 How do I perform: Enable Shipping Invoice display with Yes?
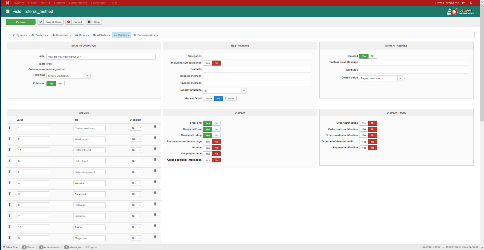click(207, 154)
